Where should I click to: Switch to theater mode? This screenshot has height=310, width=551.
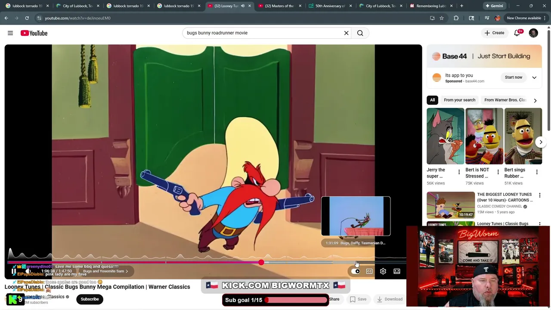[x=397, y=271]
